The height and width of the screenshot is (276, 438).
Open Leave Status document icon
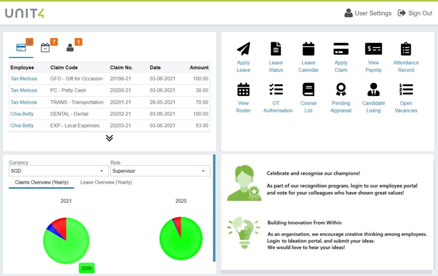(x=276, y=49)
